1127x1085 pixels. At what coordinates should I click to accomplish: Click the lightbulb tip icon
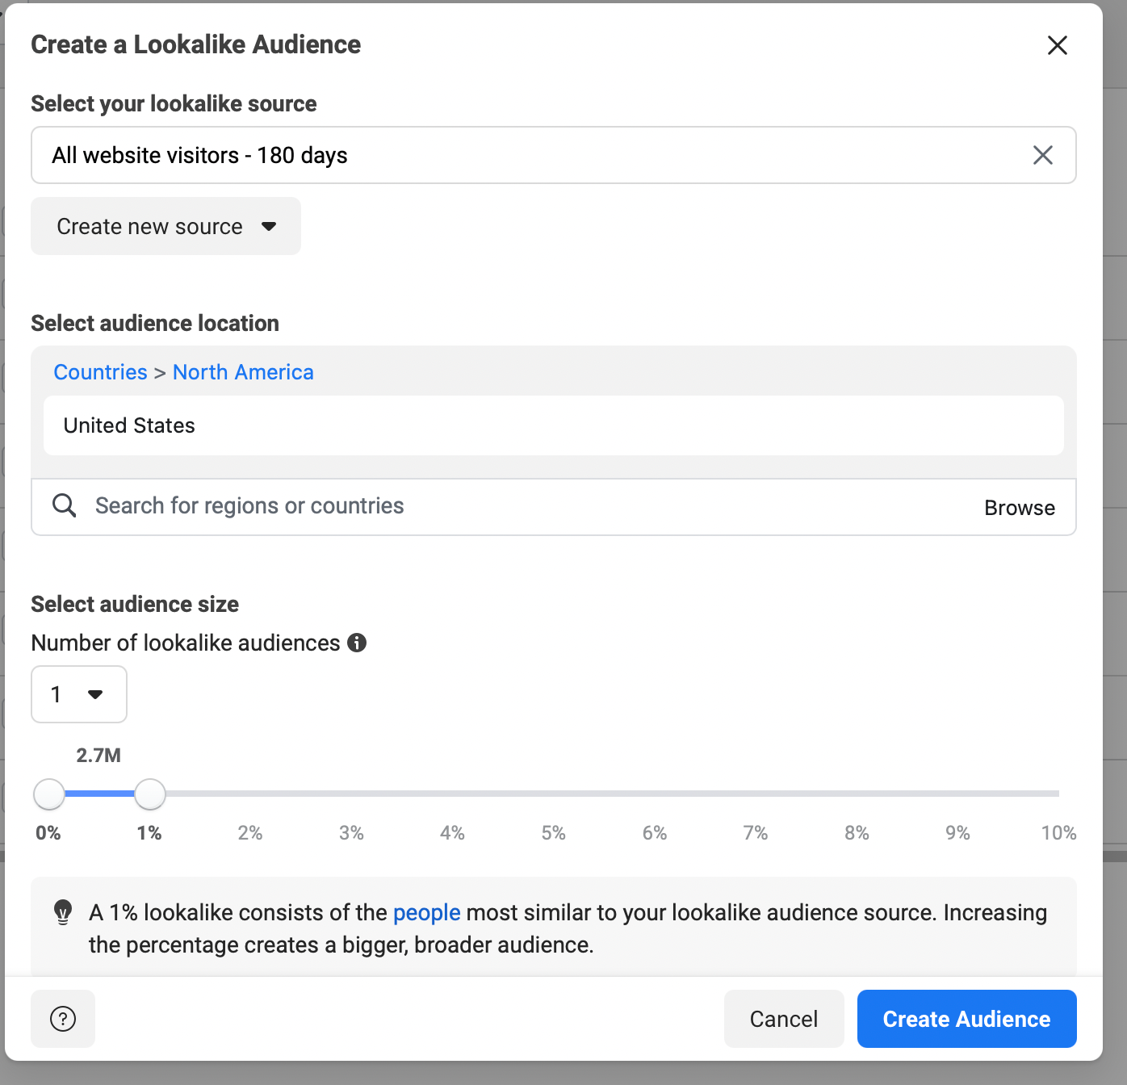63,912
